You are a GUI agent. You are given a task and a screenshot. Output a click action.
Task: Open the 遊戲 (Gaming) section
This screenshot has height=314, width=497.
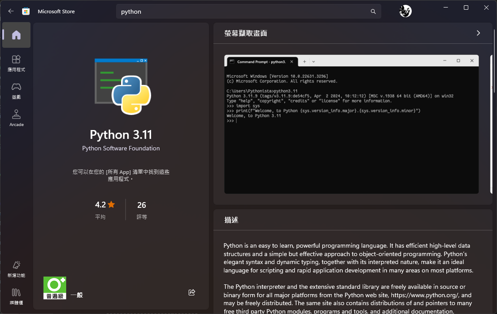pyautogui.click(x=16, y=90)
